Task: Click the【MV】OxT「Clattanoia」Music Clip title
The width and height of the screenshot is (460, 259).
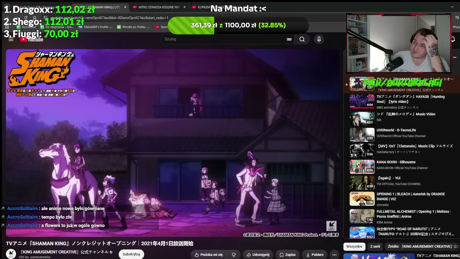Action: coord(415,146)
